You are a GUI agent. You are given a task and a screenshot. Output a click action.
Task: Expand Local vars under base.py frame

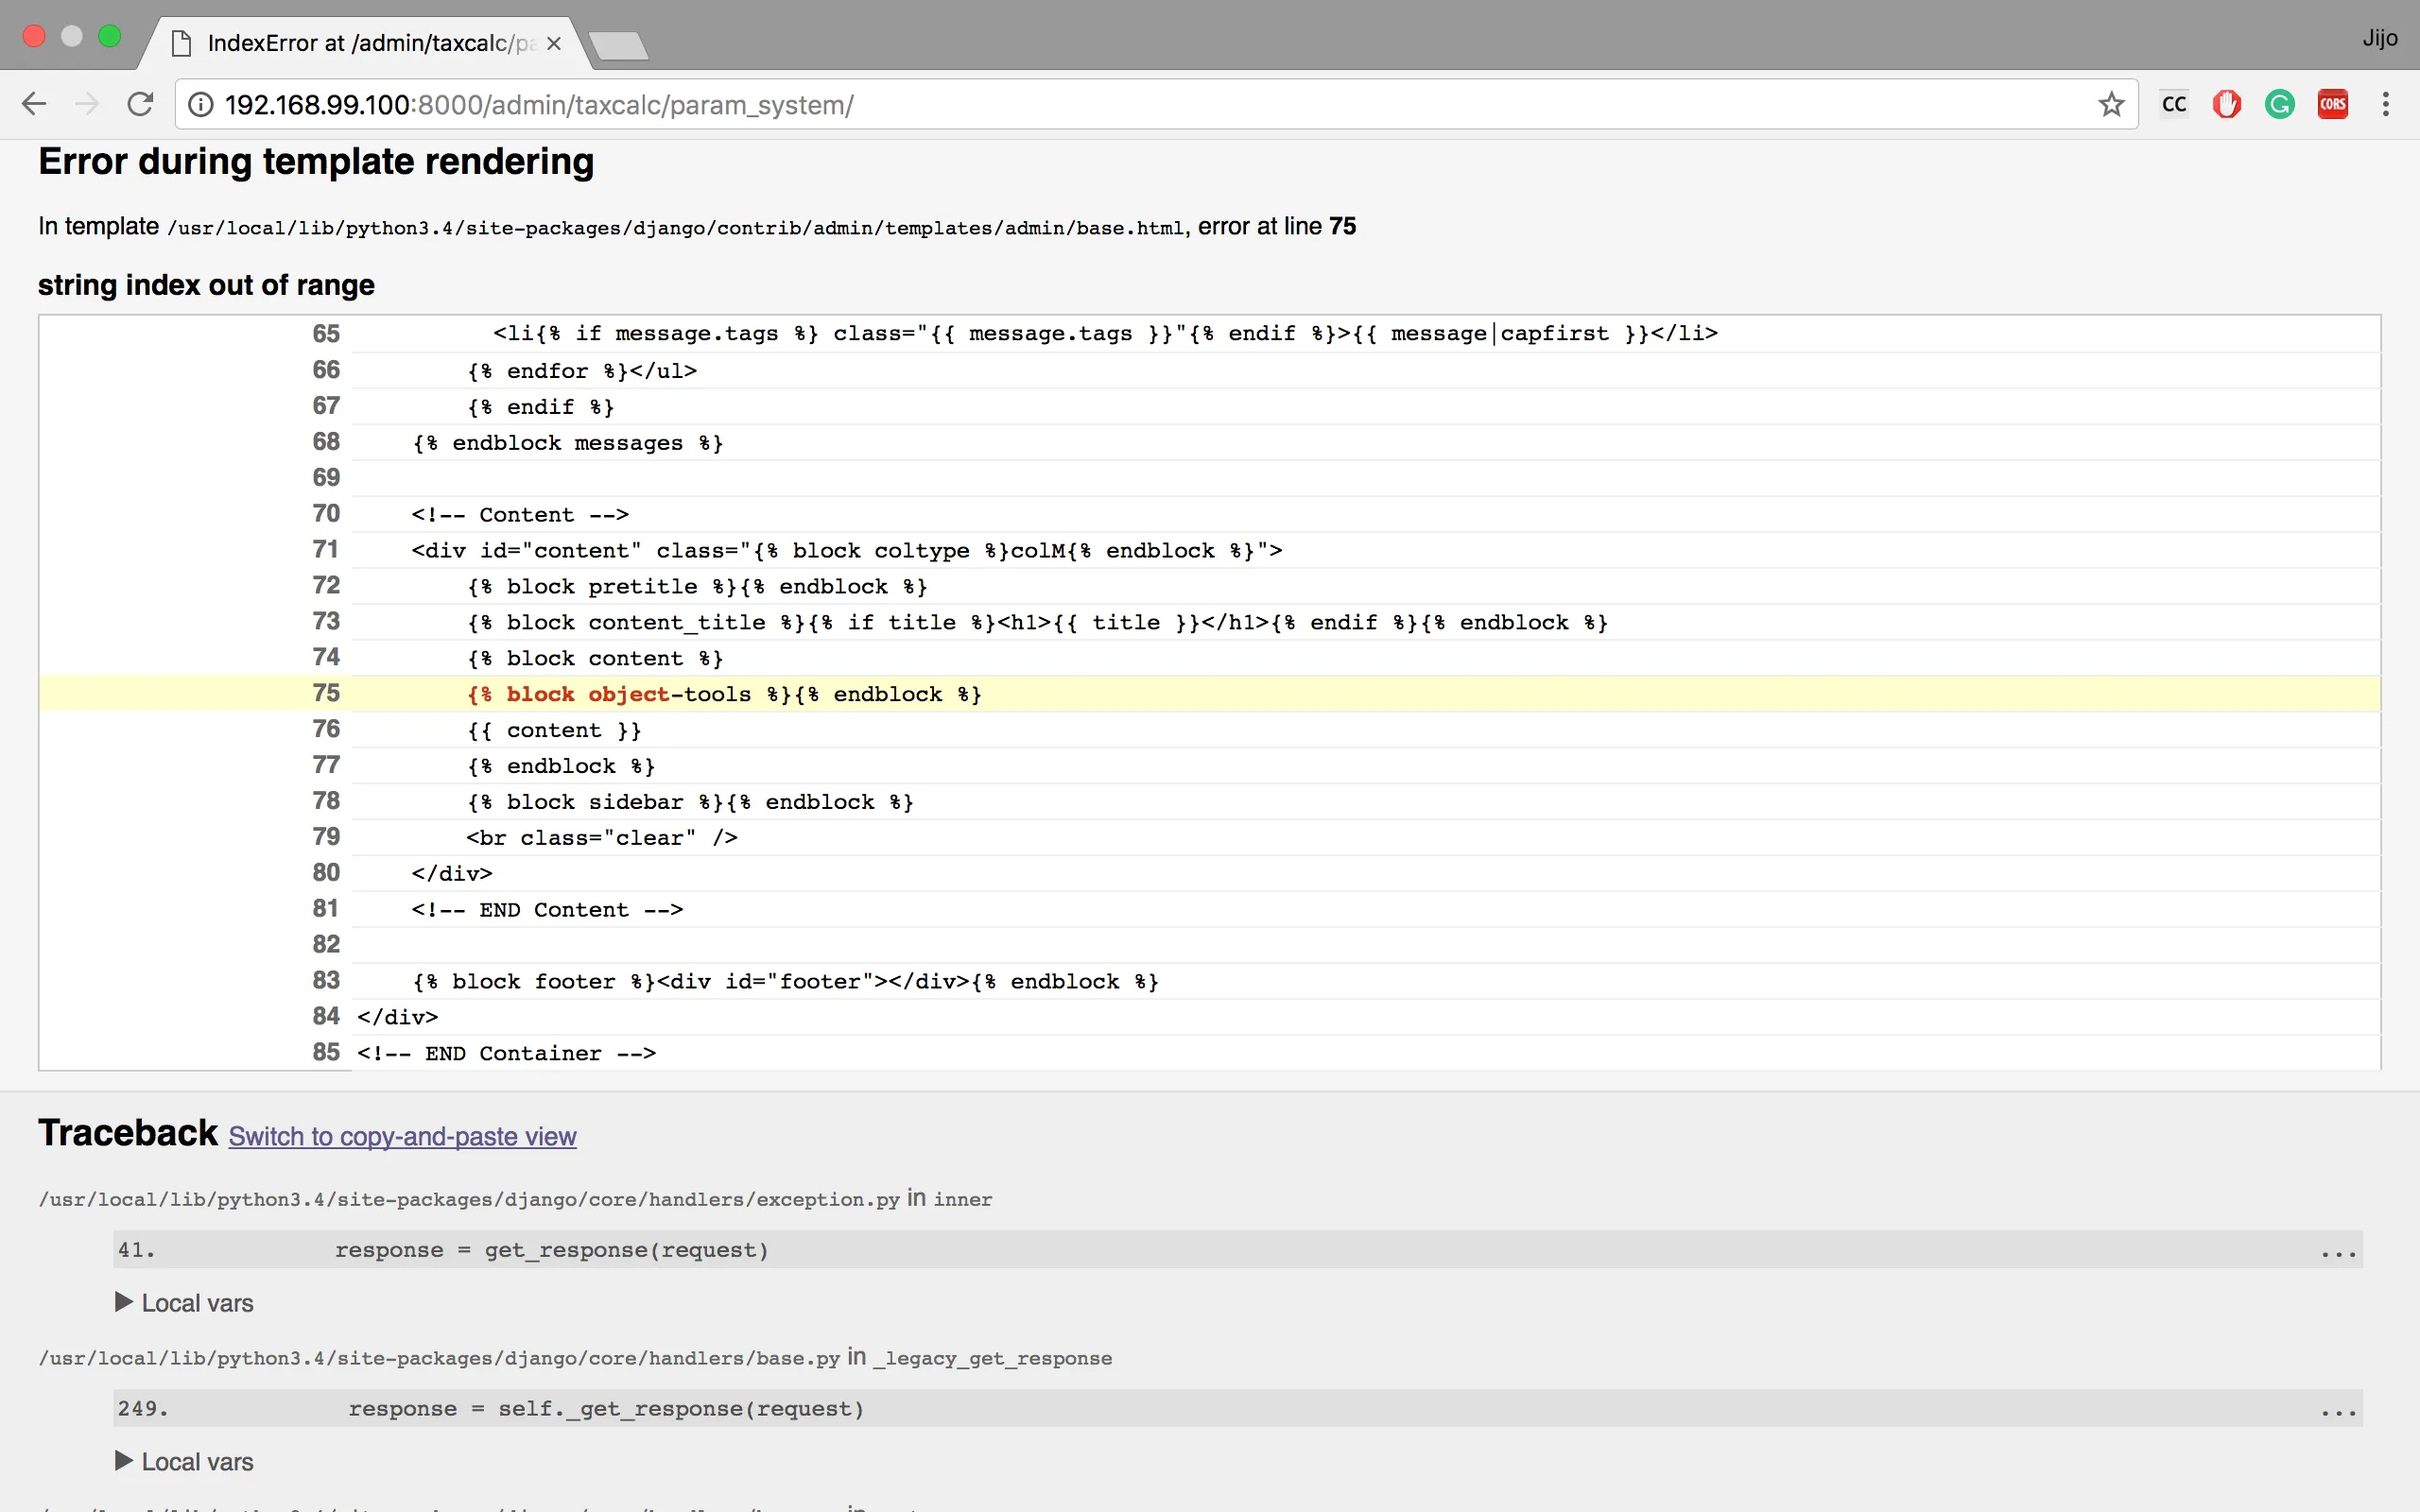click(x=185, y=1462)
